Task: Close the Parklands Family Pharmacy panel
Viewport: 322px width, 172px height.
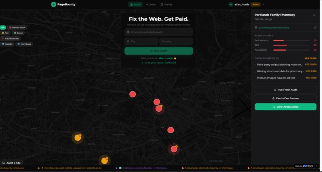Action: (314, 16)
